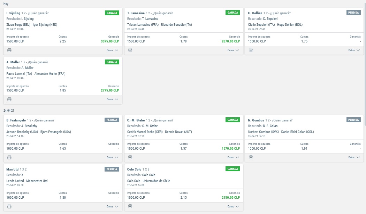Expand Datos for I. Sijsling bet
Image resolution: width=366 pixels, height=214 pixels.
point(113,50)
